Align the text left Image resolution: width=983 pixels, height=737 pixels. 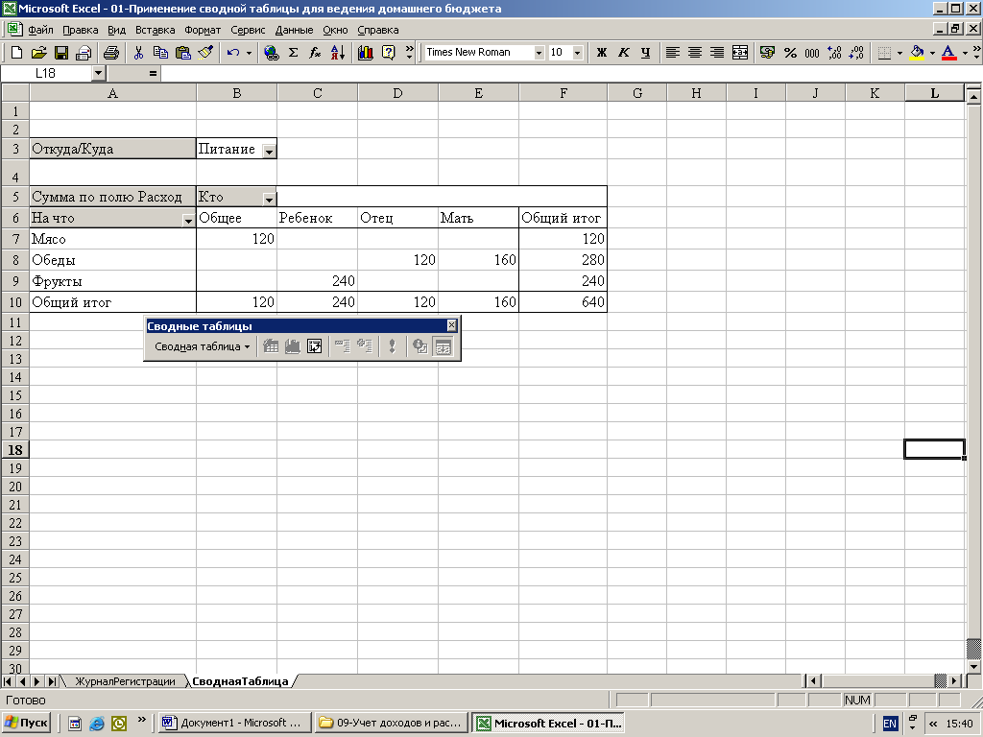click(672, 53)
